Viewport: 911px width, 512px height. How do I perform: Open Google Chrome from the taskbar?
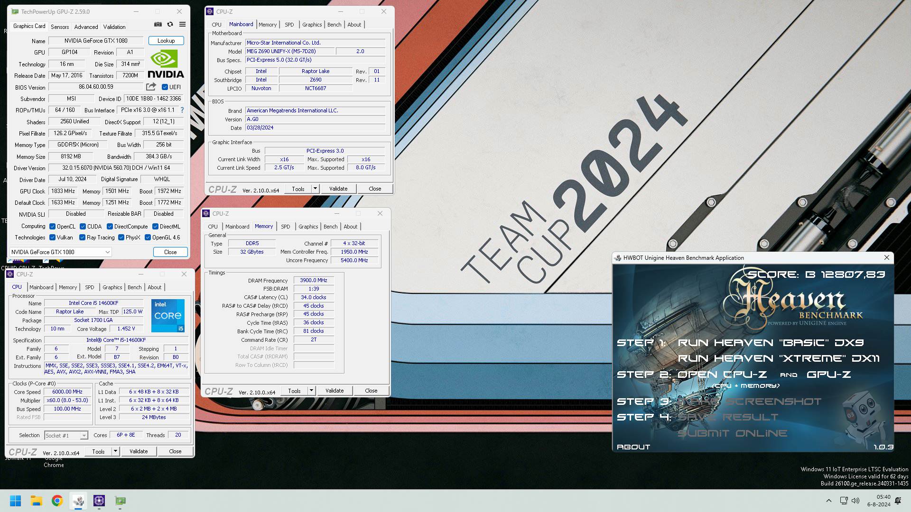(57, 501)
